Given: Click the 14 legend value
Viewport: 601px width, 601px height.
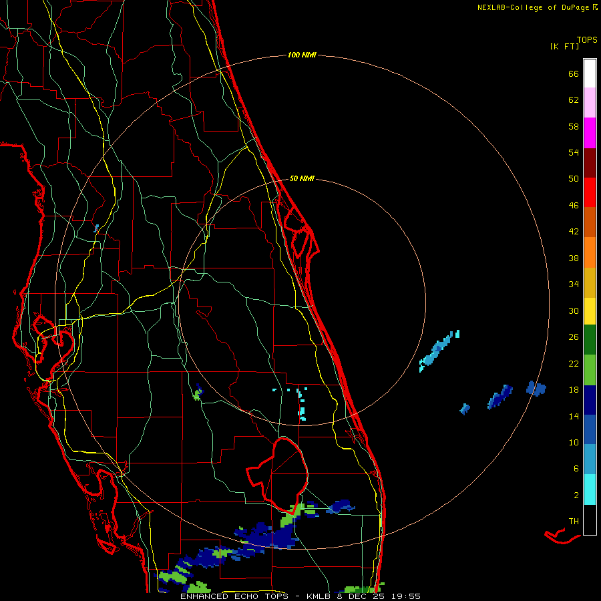Looking at the screenshot, I should [574, 416].
